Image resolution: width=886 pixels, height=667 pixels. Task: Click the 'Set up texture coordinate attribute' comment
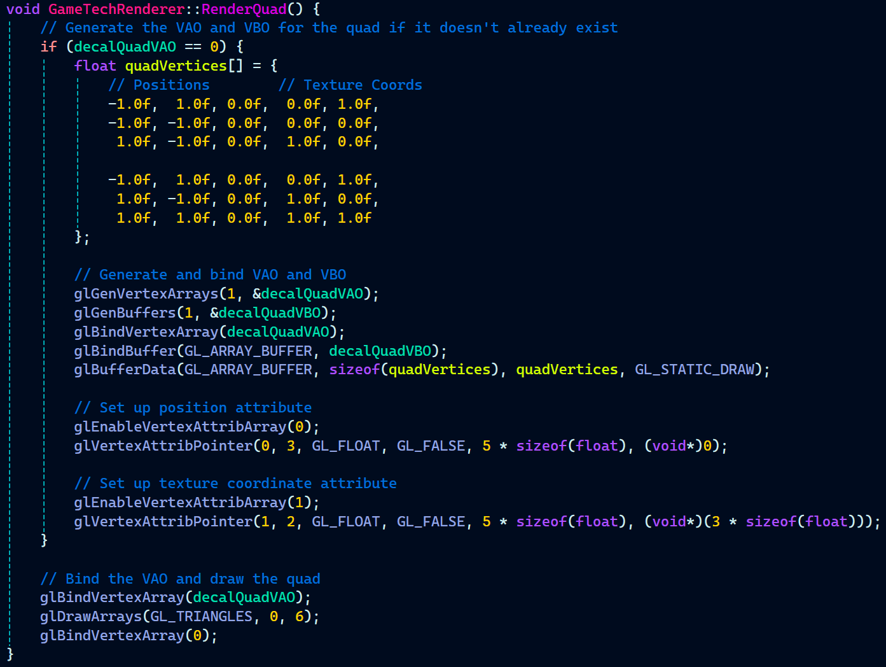tap(235, 483)
